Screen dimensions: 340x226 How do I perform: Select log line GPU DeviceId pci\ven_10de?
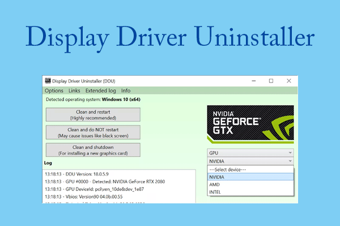click(x=94, y=189)
